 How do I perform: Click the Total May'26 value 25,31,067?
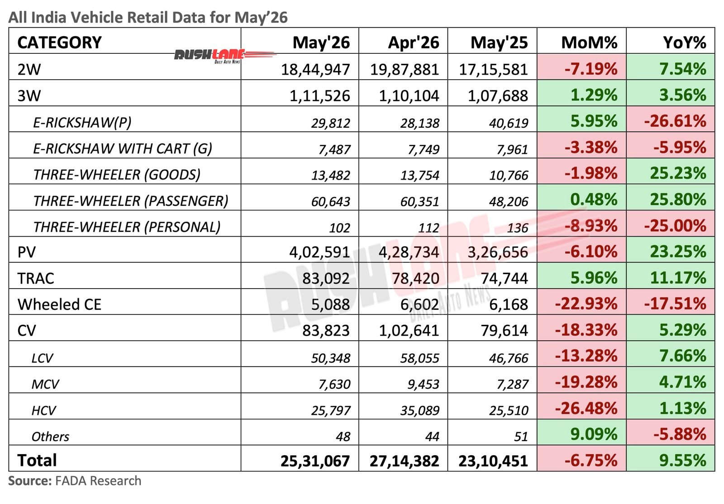[x=315, y=461]
